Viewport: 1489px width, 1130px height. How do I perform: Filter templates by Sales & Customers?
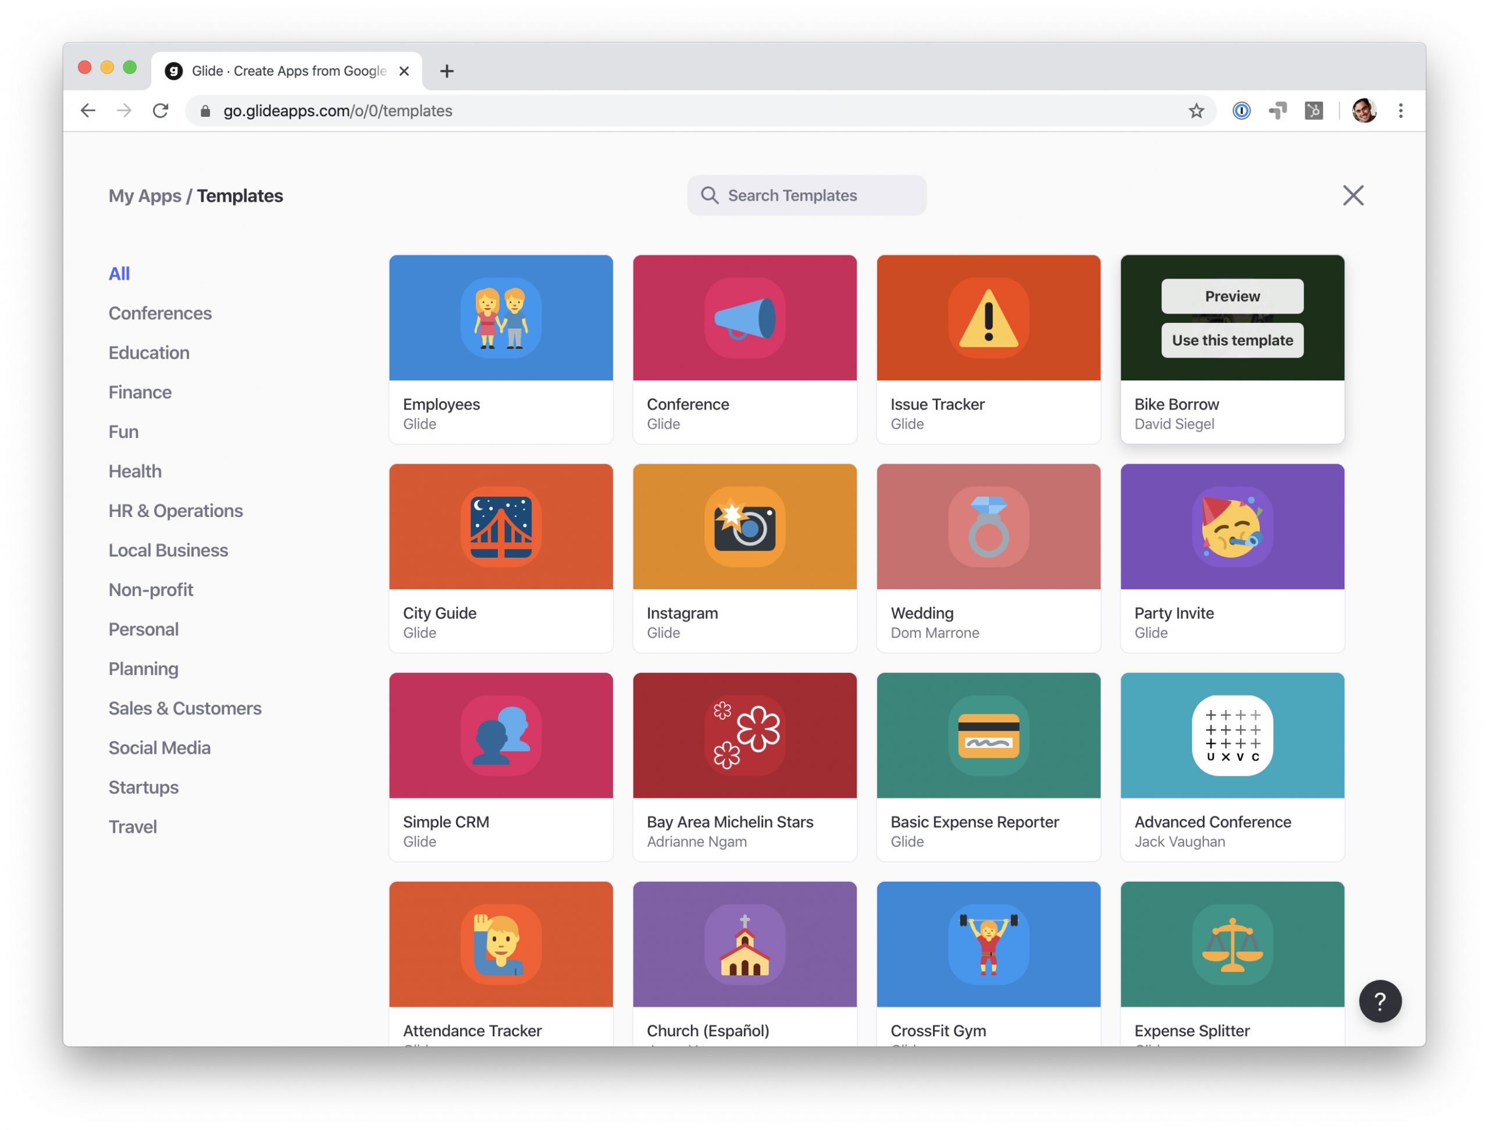pyautogui.click(x=185, y=708)
